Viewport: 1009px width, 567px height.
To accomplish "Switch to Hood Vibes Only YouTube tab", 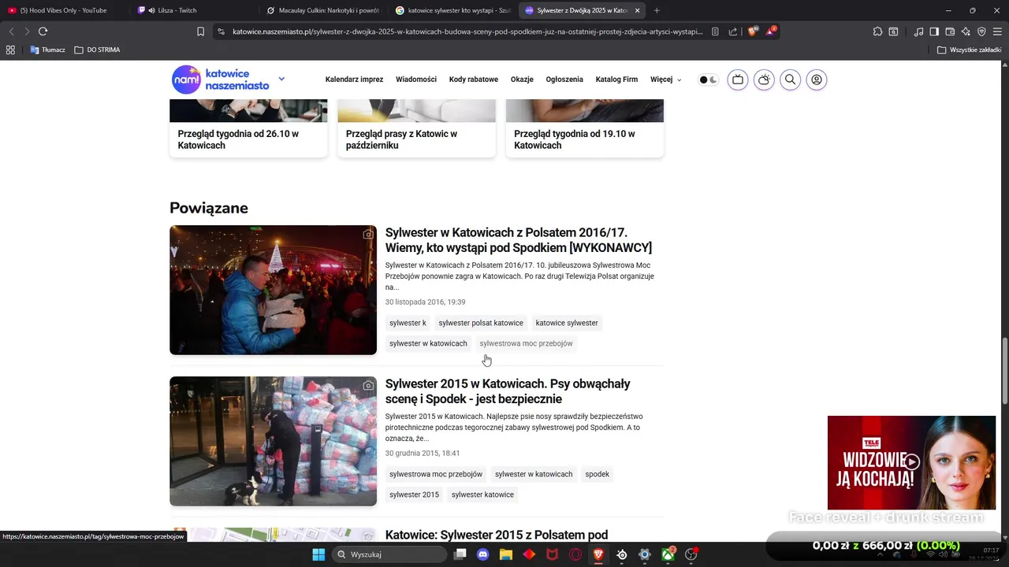I will tap(63, 10).
